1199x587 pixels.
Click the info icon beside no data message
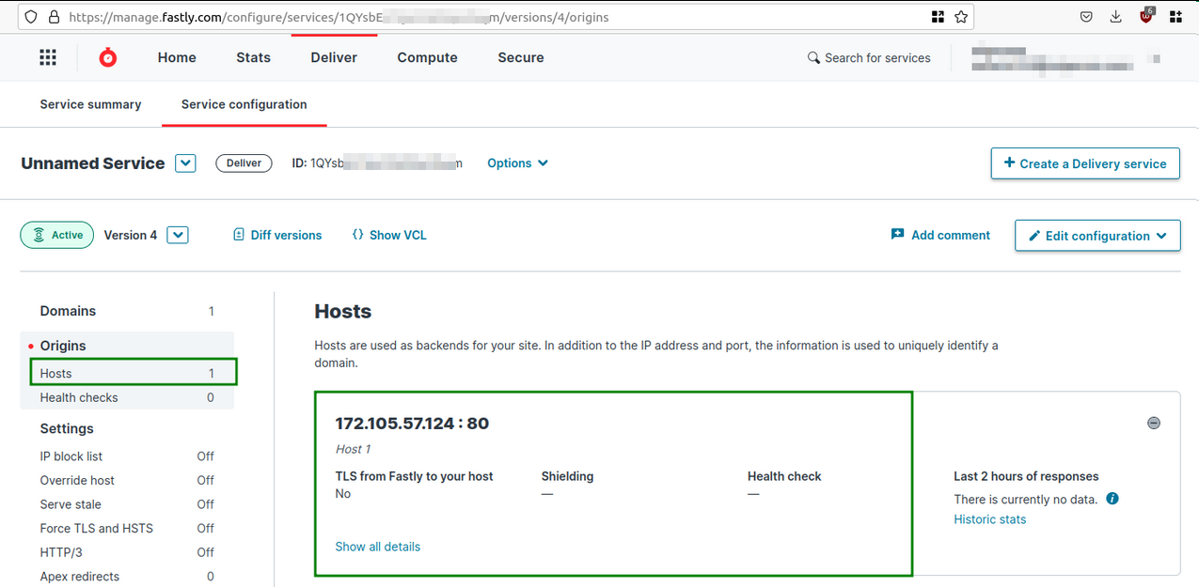point(1112,499)
